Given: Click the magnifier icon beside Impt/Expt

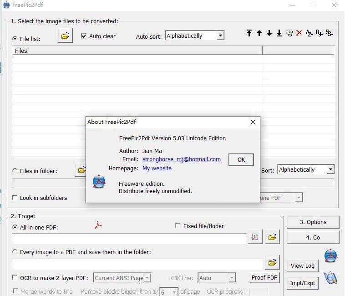Looking at the screenshot, I should coord(330,278).
